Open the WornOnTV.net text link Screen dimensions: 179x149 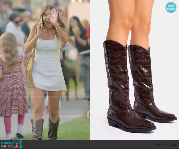165,145
